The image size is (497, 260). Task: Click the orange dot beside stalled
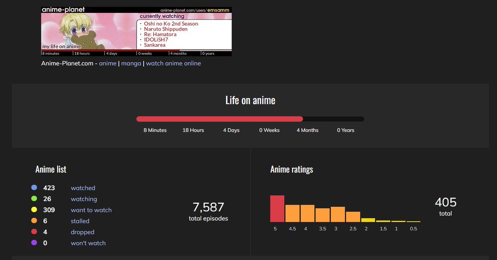click(34, 221)
